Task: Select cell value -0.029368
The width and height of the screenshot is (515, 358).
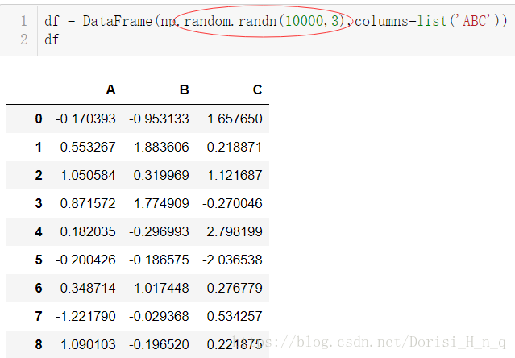Action: click(x=159, y=316)
